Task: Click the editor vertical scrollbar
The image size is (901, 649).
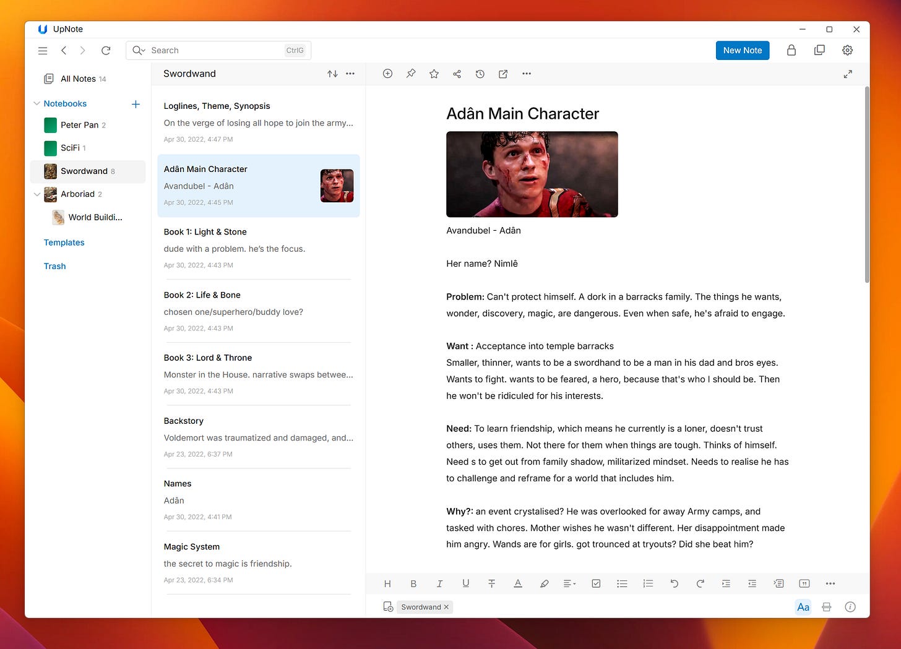Action: click(867, 184)
